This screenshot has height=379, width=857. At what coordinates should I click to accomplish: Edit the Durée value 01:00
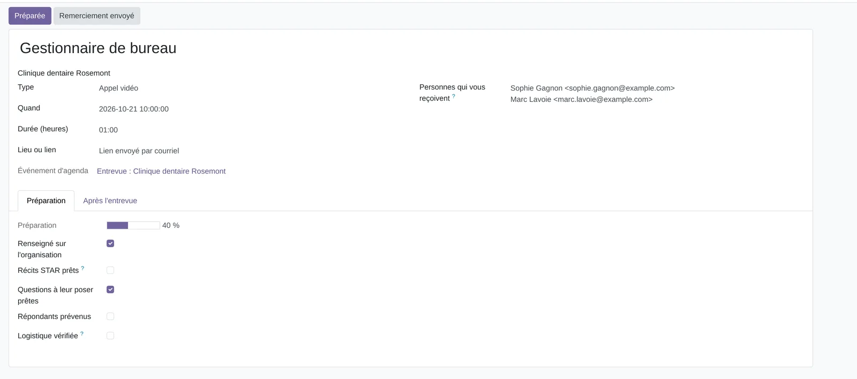coord(108,130)
